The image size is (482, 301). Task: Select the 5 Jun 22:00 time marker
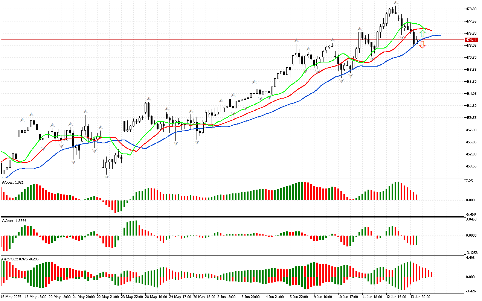point(299,296)
